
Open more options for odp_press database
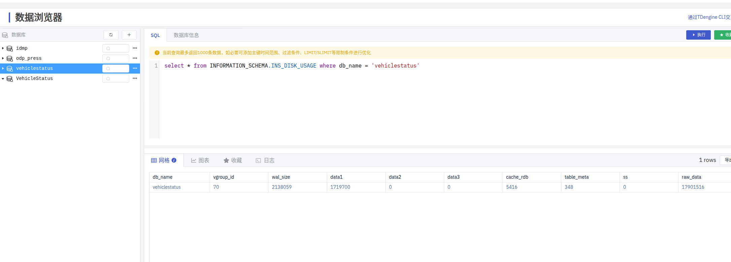(135, 58)
